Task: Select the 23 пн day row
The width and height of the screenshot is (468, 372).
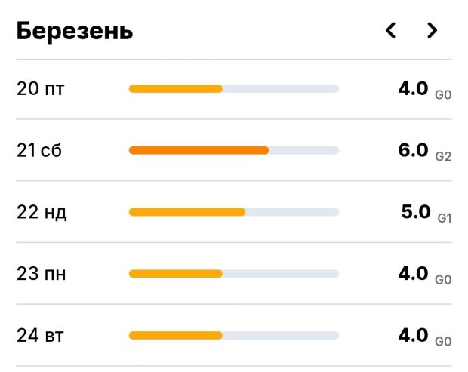Action: click(42, 273)
